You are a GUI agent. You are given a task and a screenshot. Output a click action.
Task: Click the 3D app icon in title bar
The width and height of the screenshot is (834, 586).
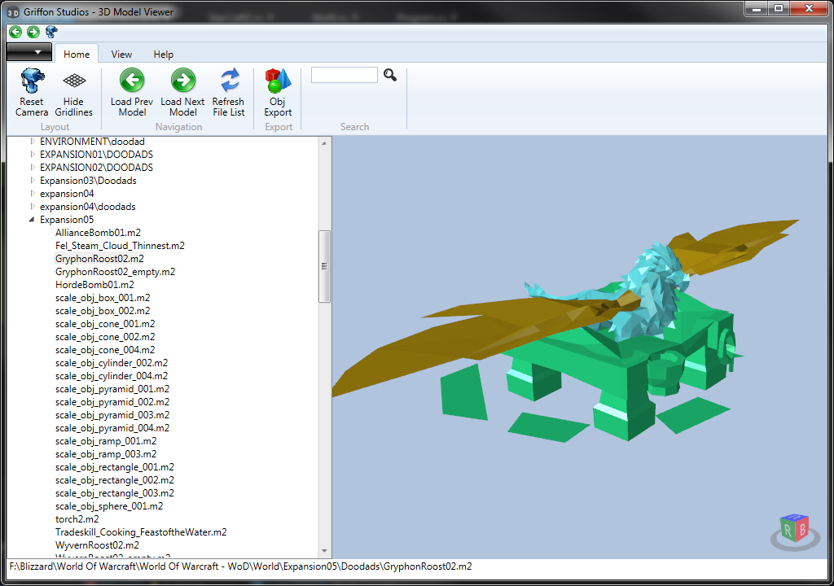pos(13,11)
